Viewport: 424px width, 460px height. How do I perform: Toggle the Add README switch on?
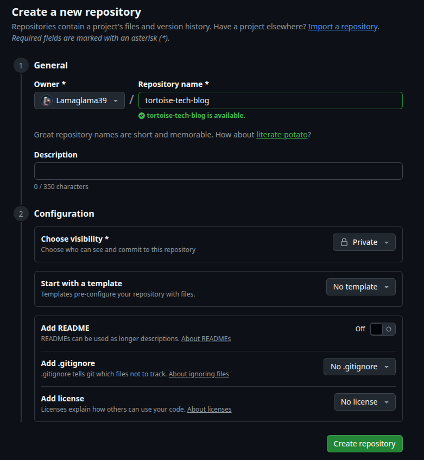[382, 329]
